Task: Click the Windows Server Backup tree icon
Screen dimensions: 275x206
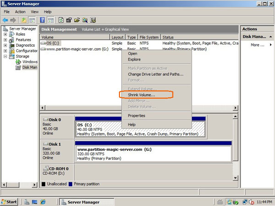Action: pos(18,62)
